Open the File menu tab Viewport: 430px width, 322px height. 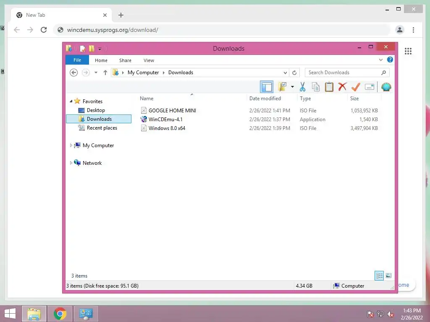[77, 60]
